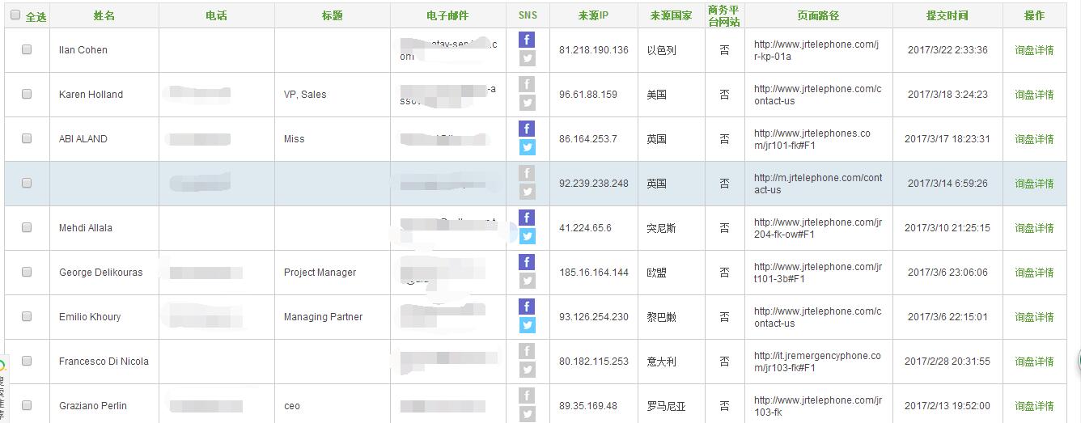Click the name ABI ALAND in table
Image resolution: width=1081 pixels, height=423 pixels.
tap(83, 139)
